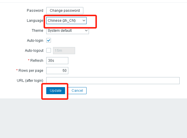Viewport: 187px width, 138px height.
Task: Click the Language field label
Action: pyautogui.click(x=35, y=21)
